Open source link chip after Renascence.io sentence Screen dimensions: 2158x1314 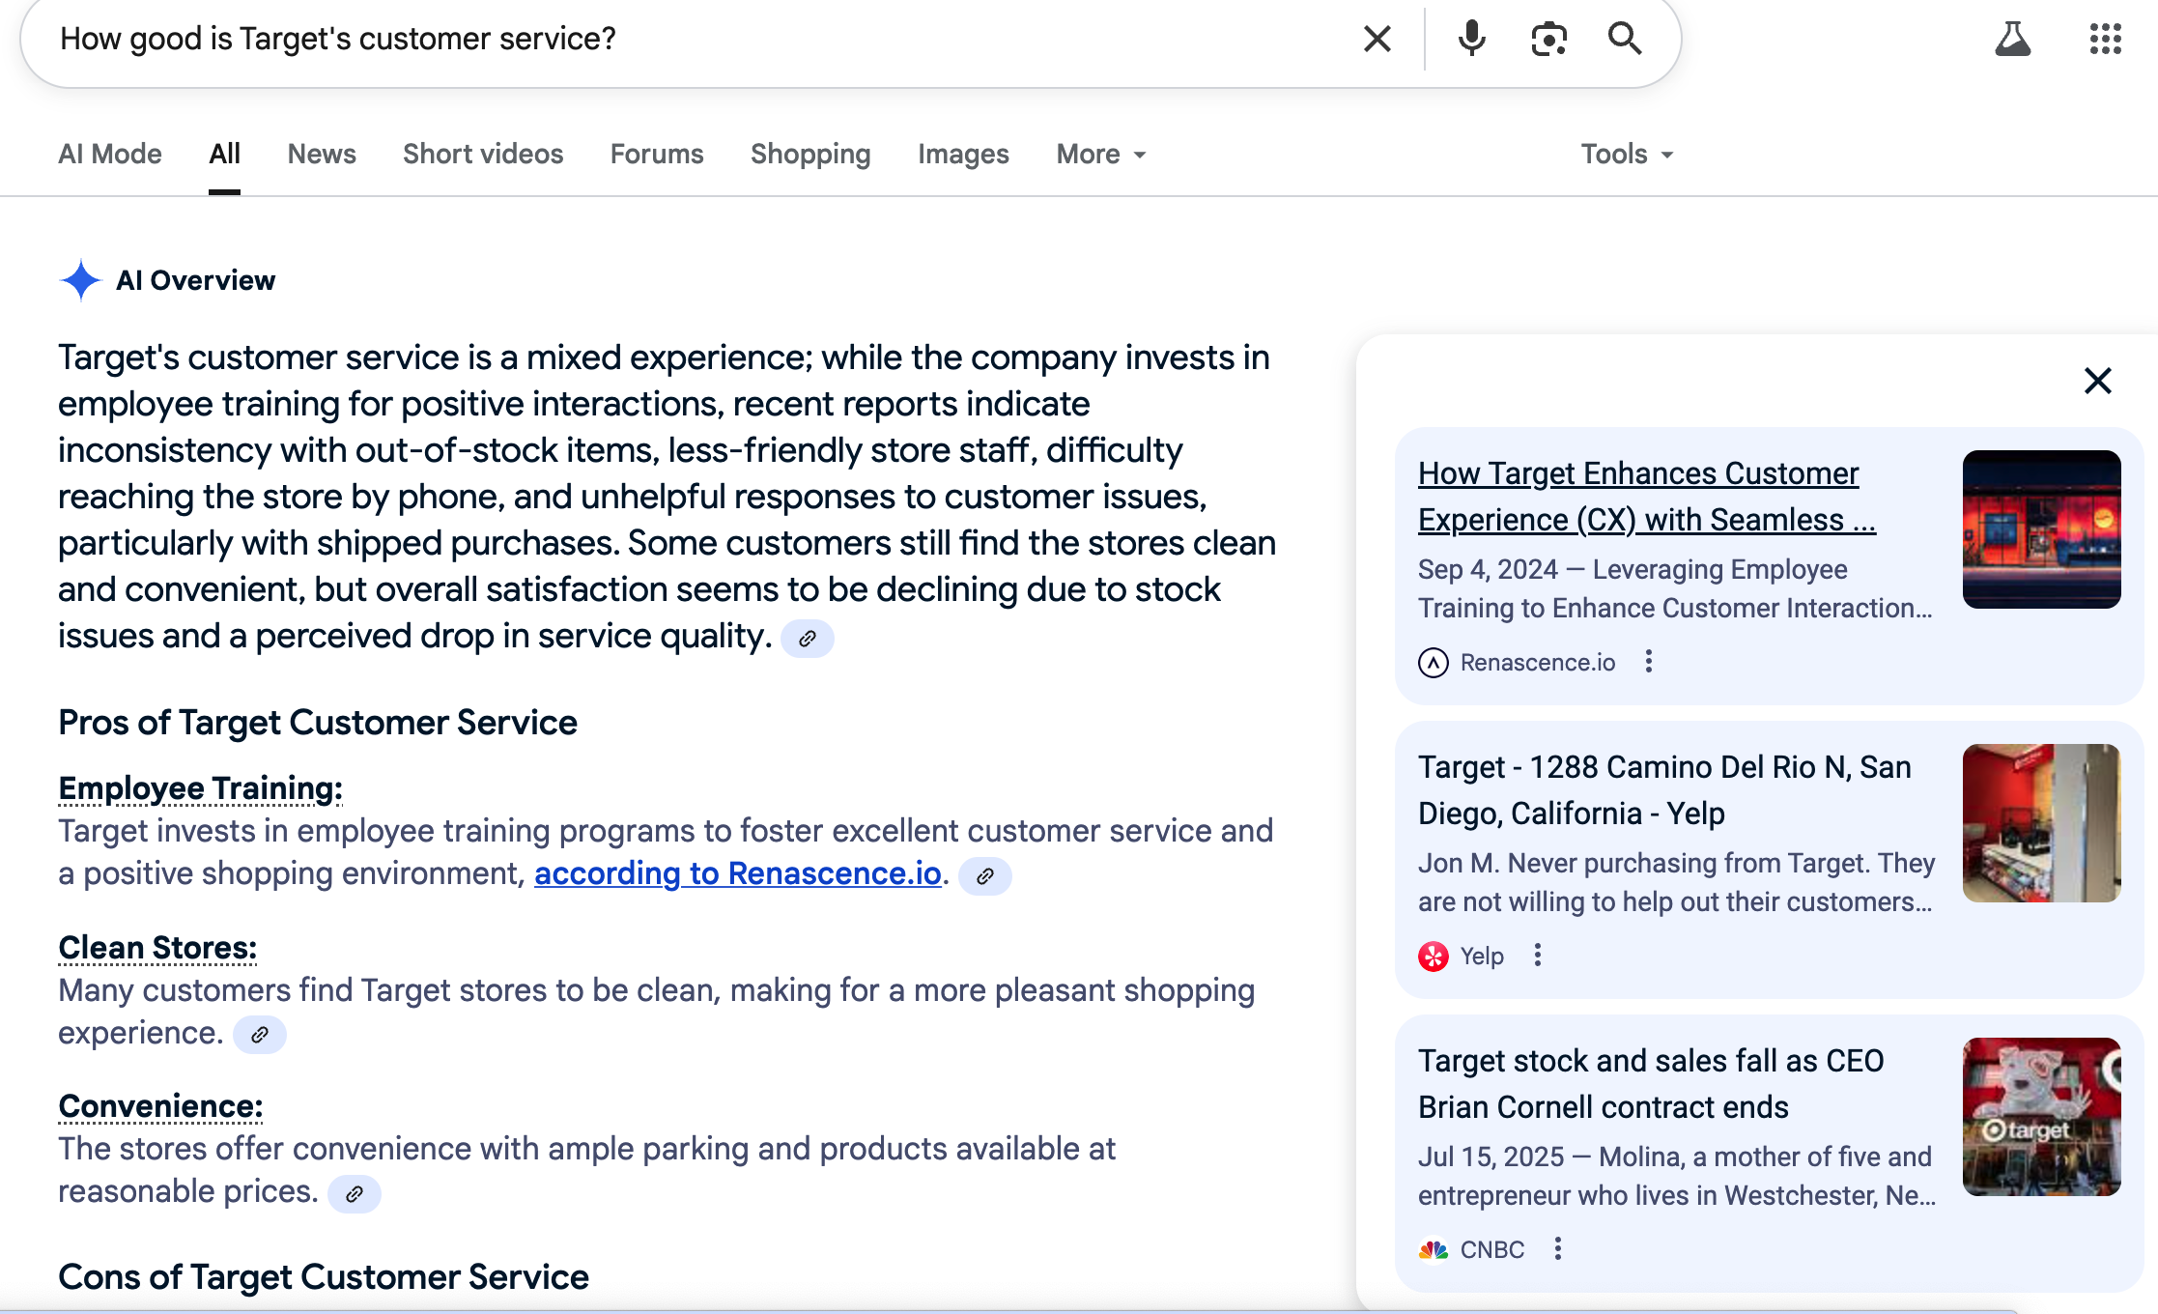point(985,876)
